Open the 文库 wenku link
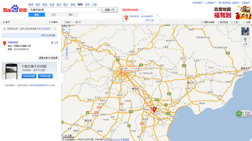The width and height of the screenshot is (252, 141). [94, 5]
